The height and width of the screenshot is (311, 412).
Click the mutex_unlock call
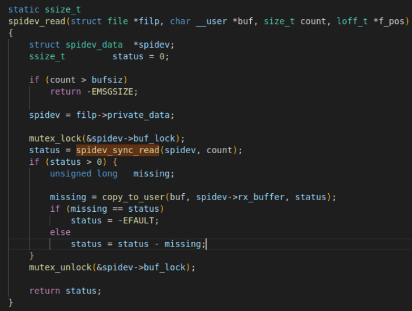click(60, 267)
